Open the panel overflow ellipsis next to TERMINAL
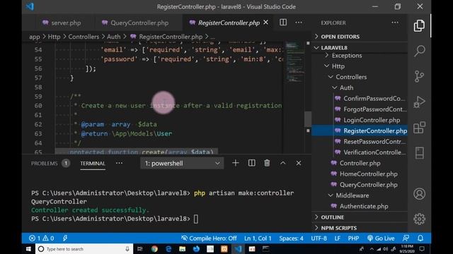 pyautogui.click(x=119, y=163)
